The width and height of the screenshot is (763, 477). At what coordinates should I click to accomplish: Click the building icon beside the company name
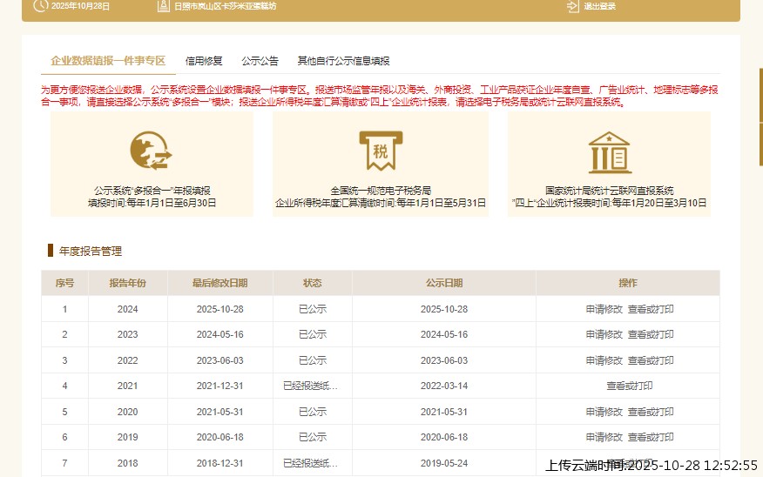tap(163, 6)
